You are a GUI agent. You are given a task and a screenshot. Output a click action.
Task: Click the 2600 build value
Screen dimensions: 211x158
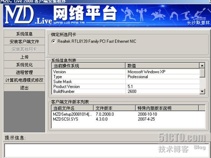132,91
